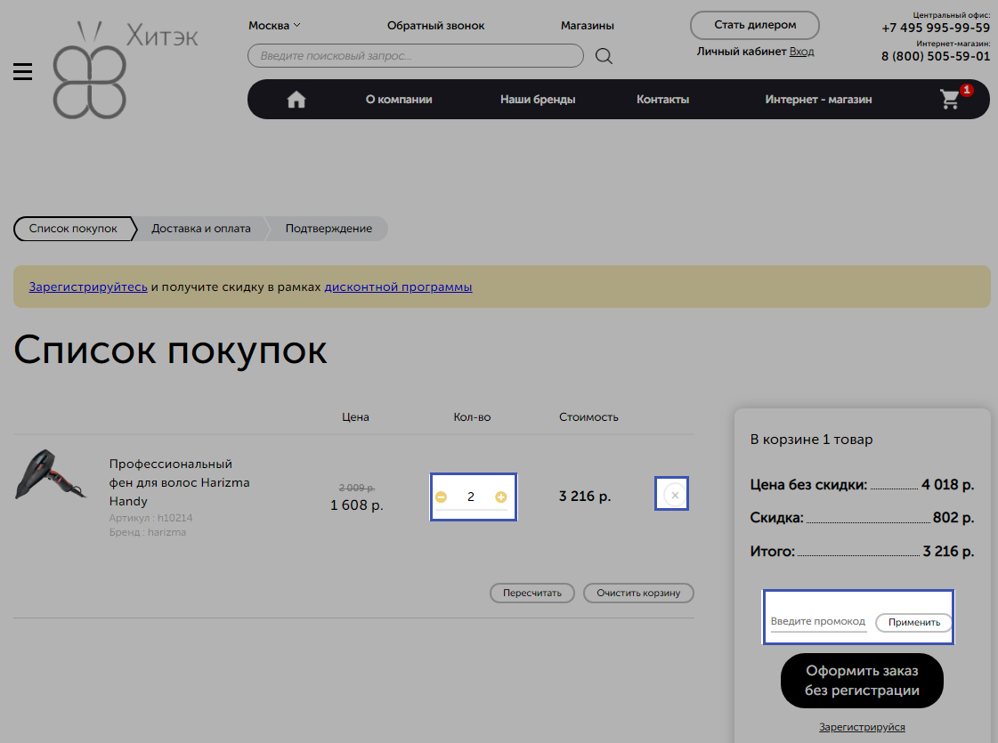
Task: Click the hair dryer product thumbnail
Action: click(49, 474)
